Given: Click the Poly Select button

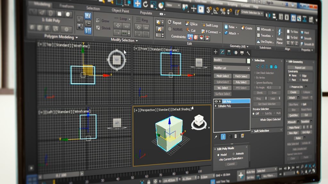Looking at the screenshot, I should pyautogui.click(x=241, y=82).
